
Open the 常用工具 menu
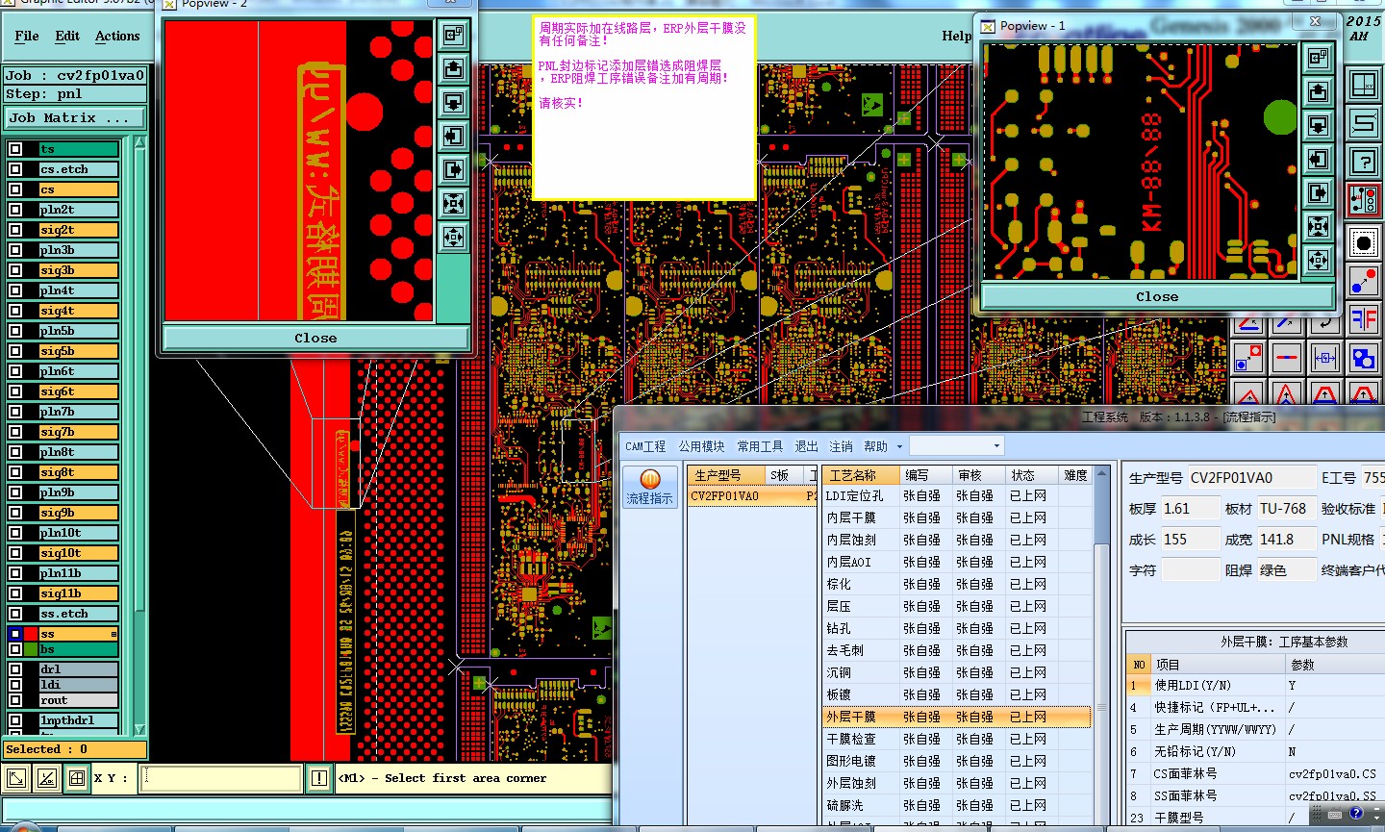[760, 446]
